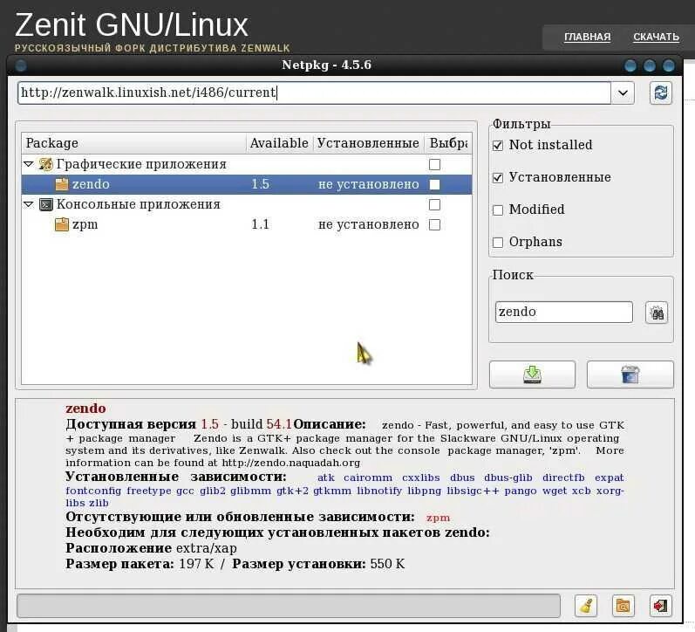695x632 pixels.
Task: Collapse the Консольные приложения tree group
Action: [x=29, y=204]
